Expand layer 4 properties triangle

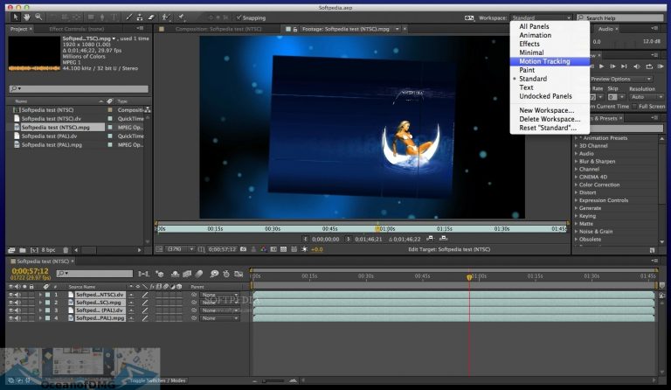click(41, 318)
